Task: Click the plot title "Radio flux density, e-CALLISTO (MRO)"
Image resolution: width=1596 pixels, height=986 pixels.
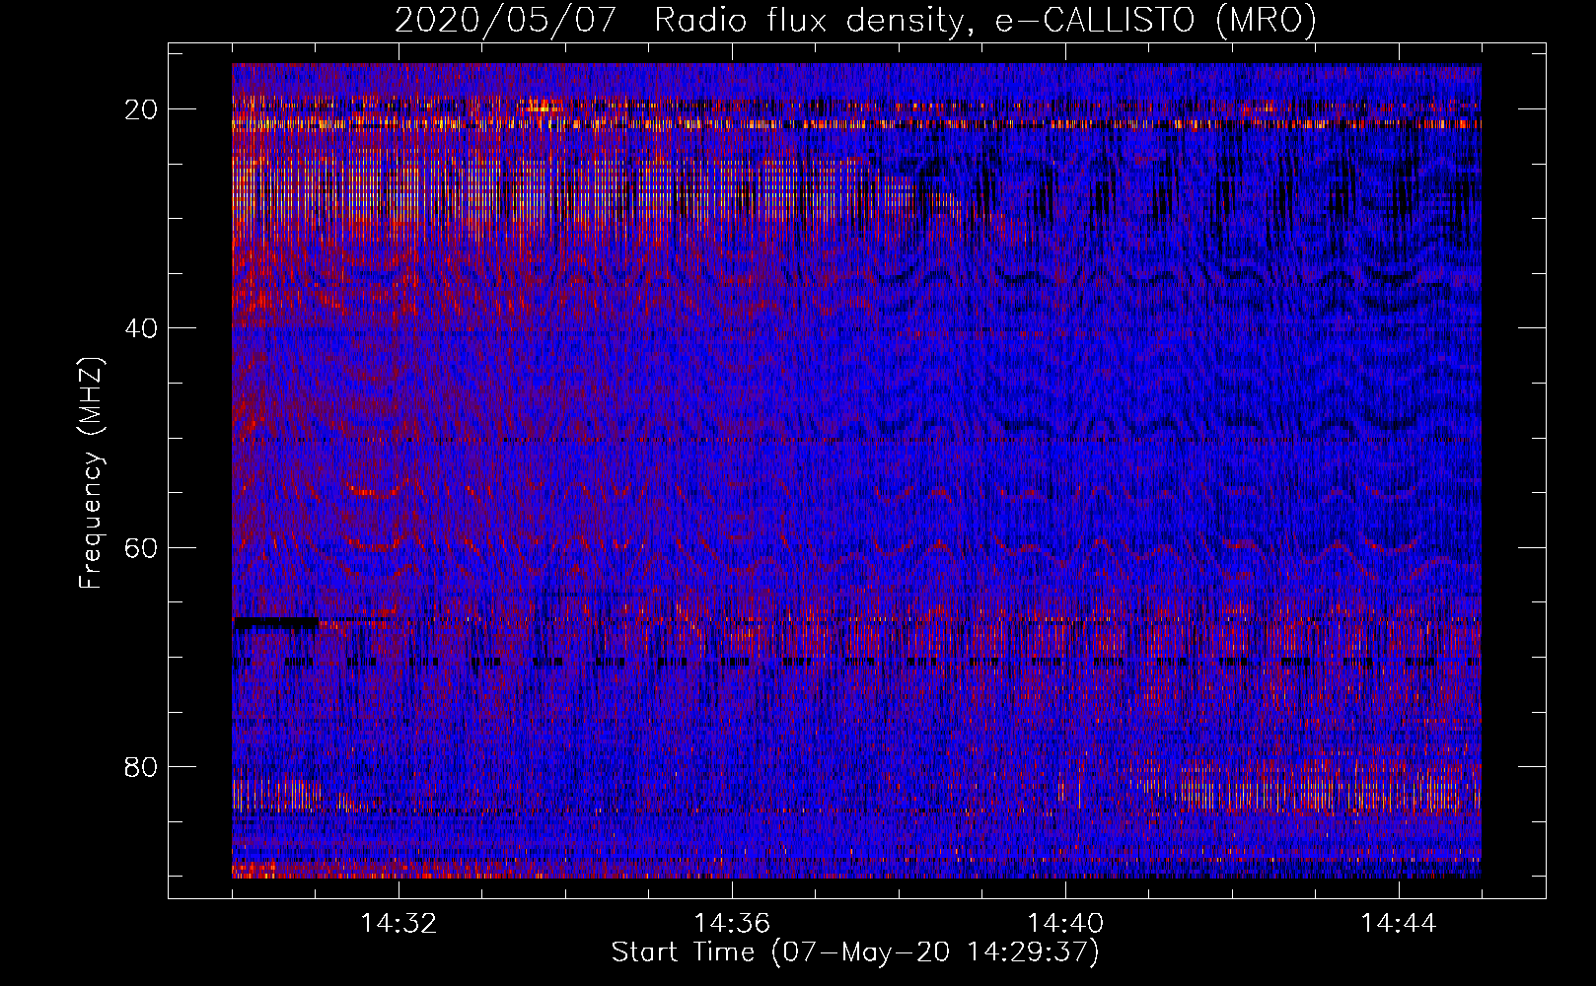Action: (985, 20)
